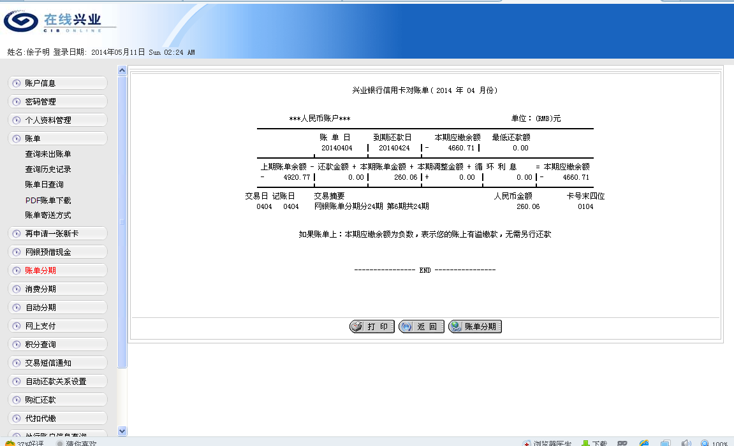Image resolution: width=734 pixels, height=446 pixels.
Task: Expand 购汇还款 via its arrow icon
Action: [x=17, y=399]
